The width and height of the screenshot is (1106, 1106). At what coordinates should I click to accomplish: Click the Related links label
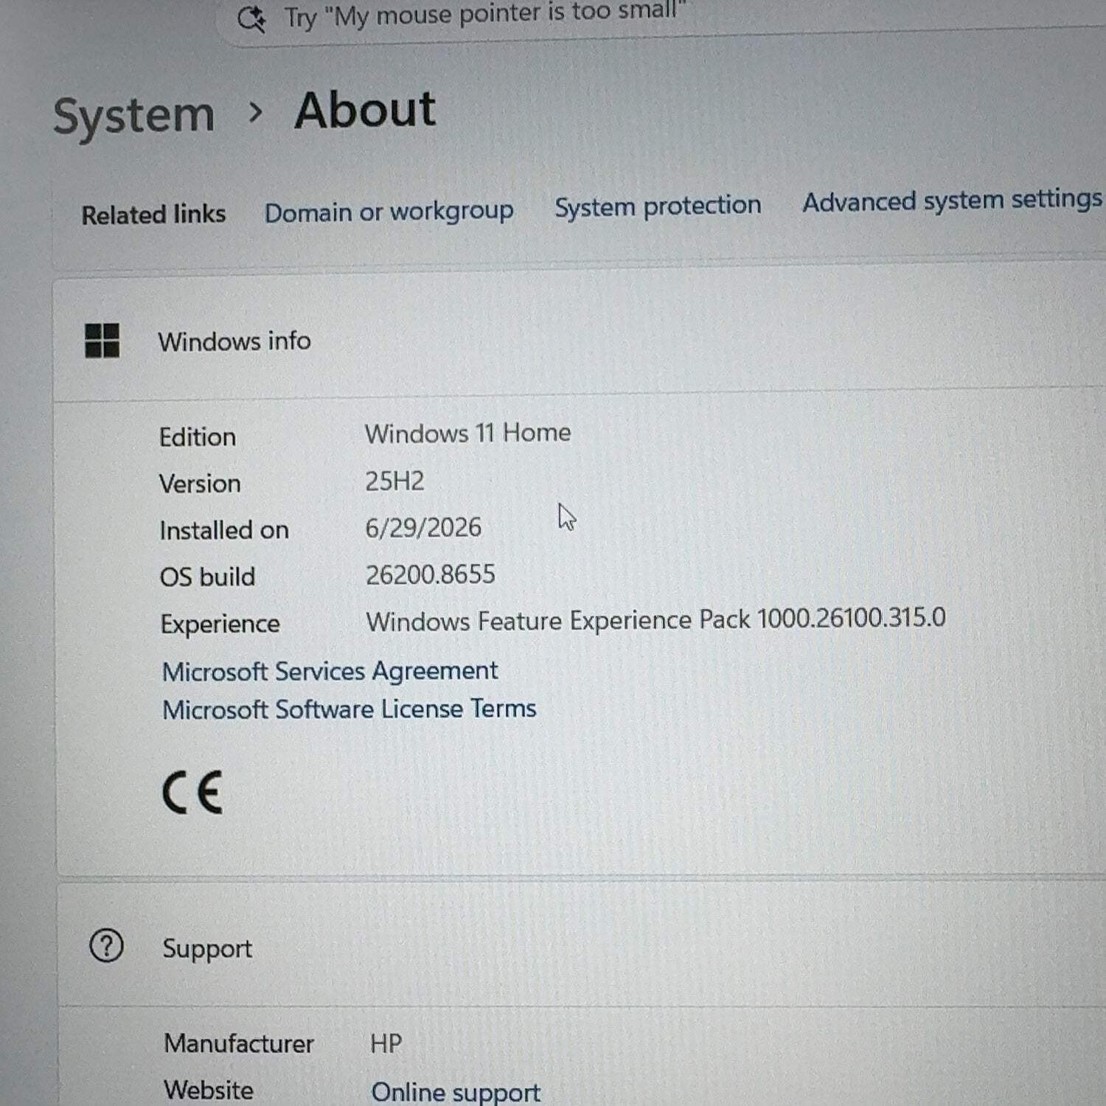153,215
